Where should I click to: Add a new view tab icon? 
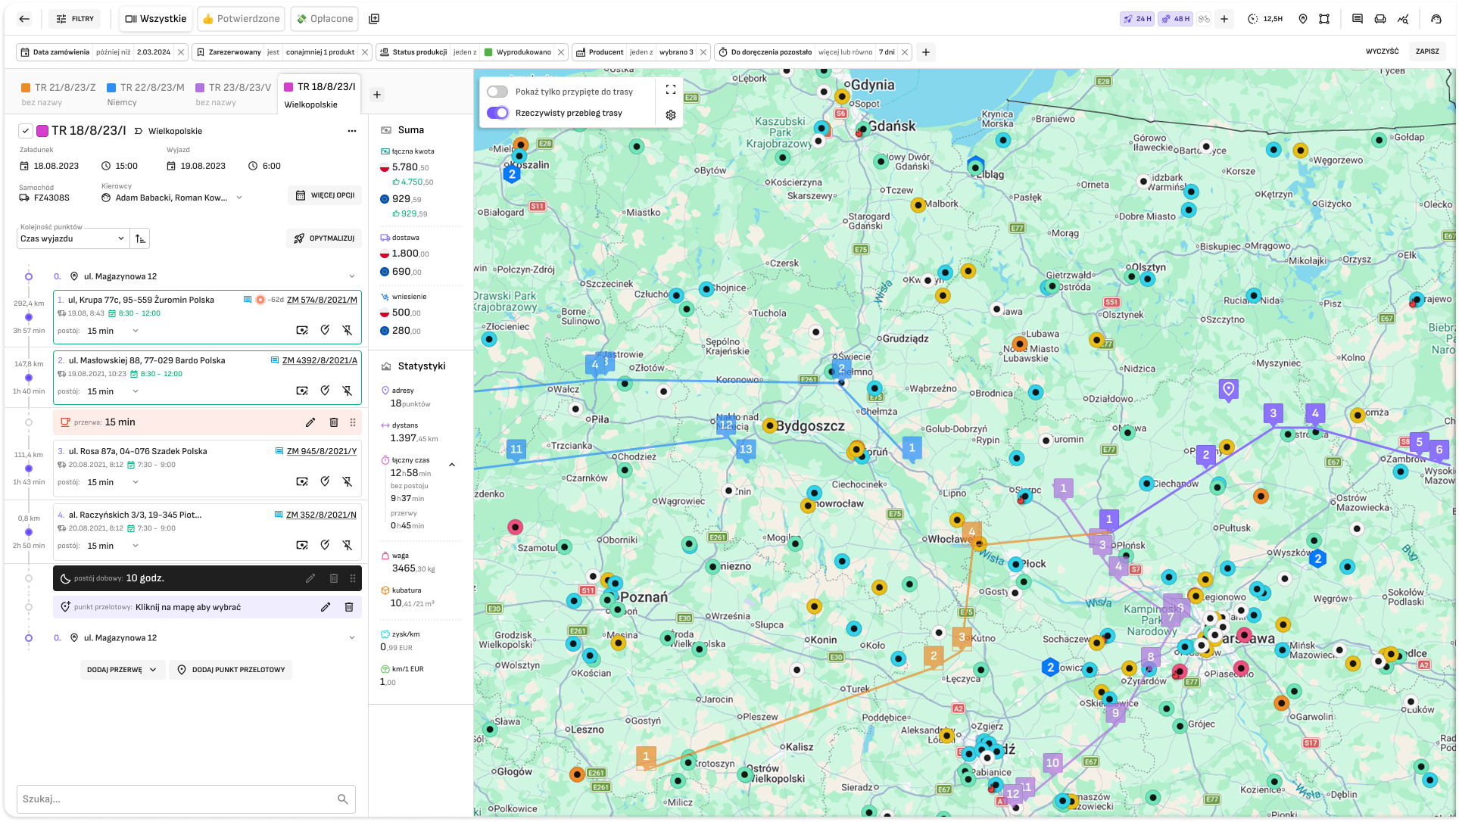[x=374, y=19]
